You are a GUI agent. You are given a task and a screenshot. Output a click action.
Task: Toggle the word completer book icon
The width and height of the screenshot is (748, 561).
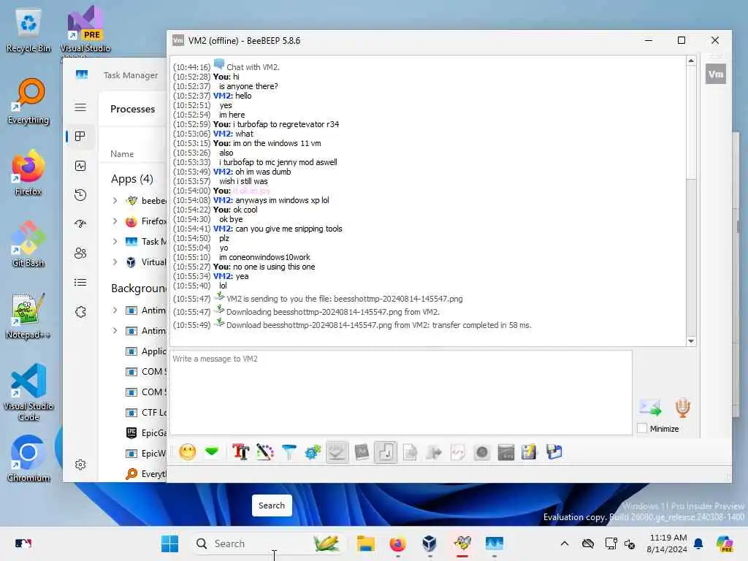pyautogui.click(x=362, y=451)
